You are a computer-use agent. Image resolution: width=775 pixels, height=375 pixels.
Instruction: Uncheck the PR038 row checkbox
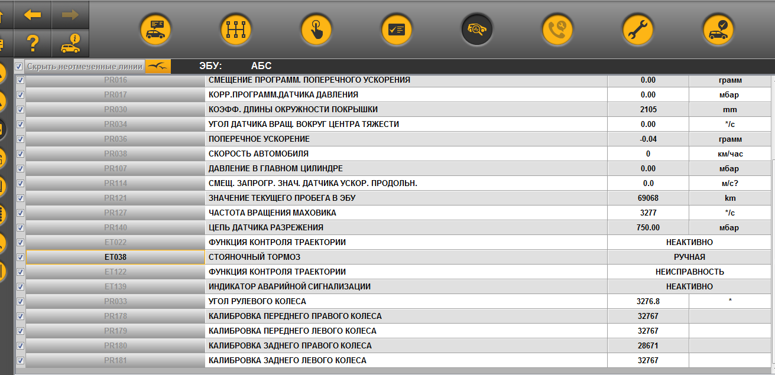point(20,154)
